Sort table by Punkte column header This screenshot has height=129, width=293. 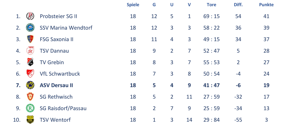[x=266, y=5]
